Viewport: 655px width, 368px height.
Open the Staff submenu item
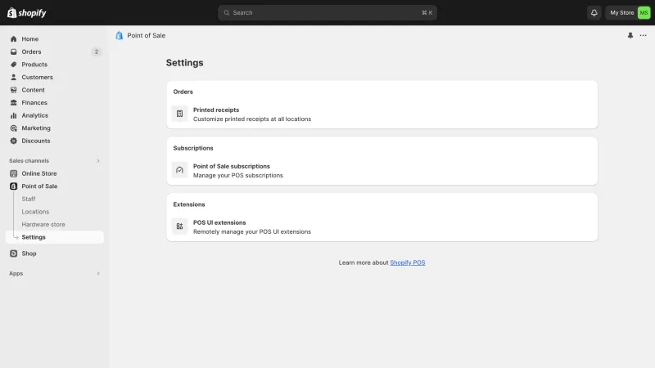tap(29, 199)
